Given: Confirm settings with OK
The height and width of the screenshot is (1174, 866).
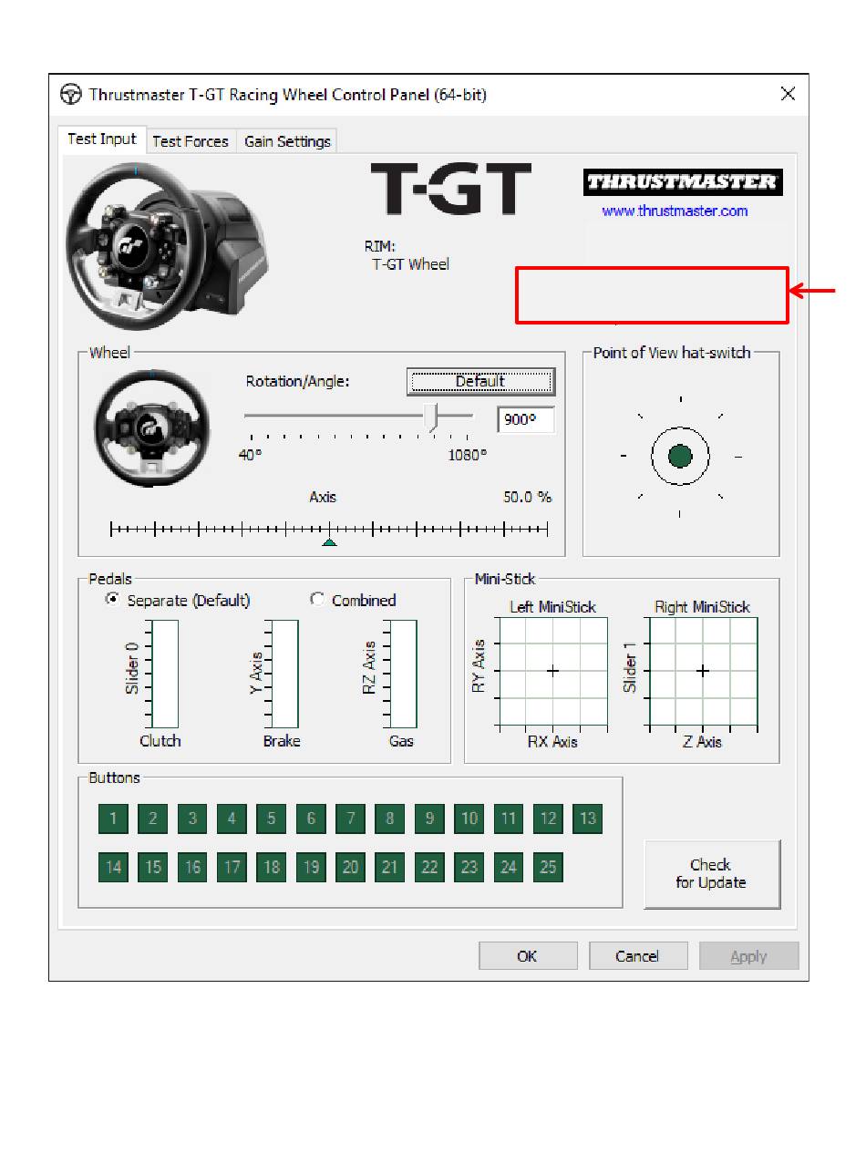Looking at the screenshot, I should [x=528, y=956].
